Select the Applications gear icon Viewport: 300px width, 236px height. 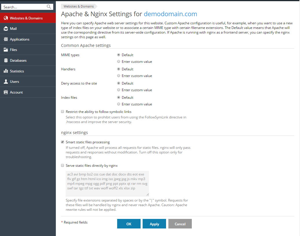coord(6,39)
